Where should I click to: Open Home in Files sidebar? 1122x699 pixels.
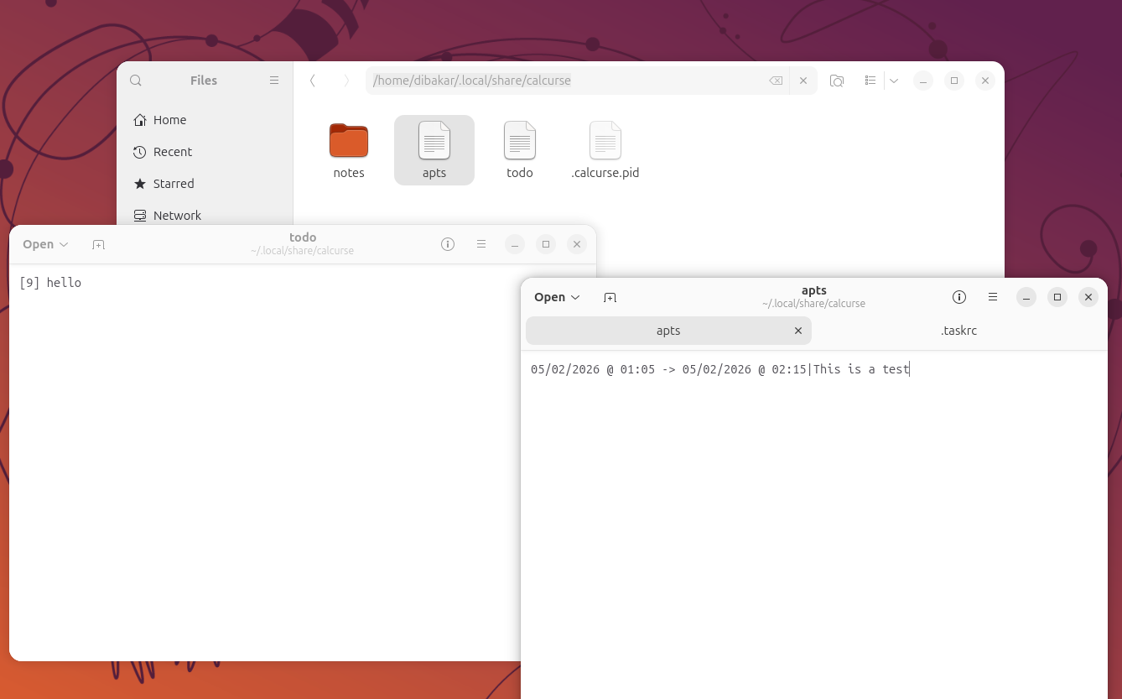pos(205,120)
